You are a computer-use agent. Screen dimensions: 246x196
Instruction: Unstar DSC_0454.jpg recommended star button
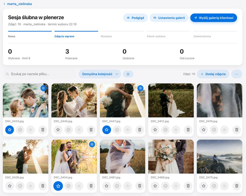coord(58,186)
